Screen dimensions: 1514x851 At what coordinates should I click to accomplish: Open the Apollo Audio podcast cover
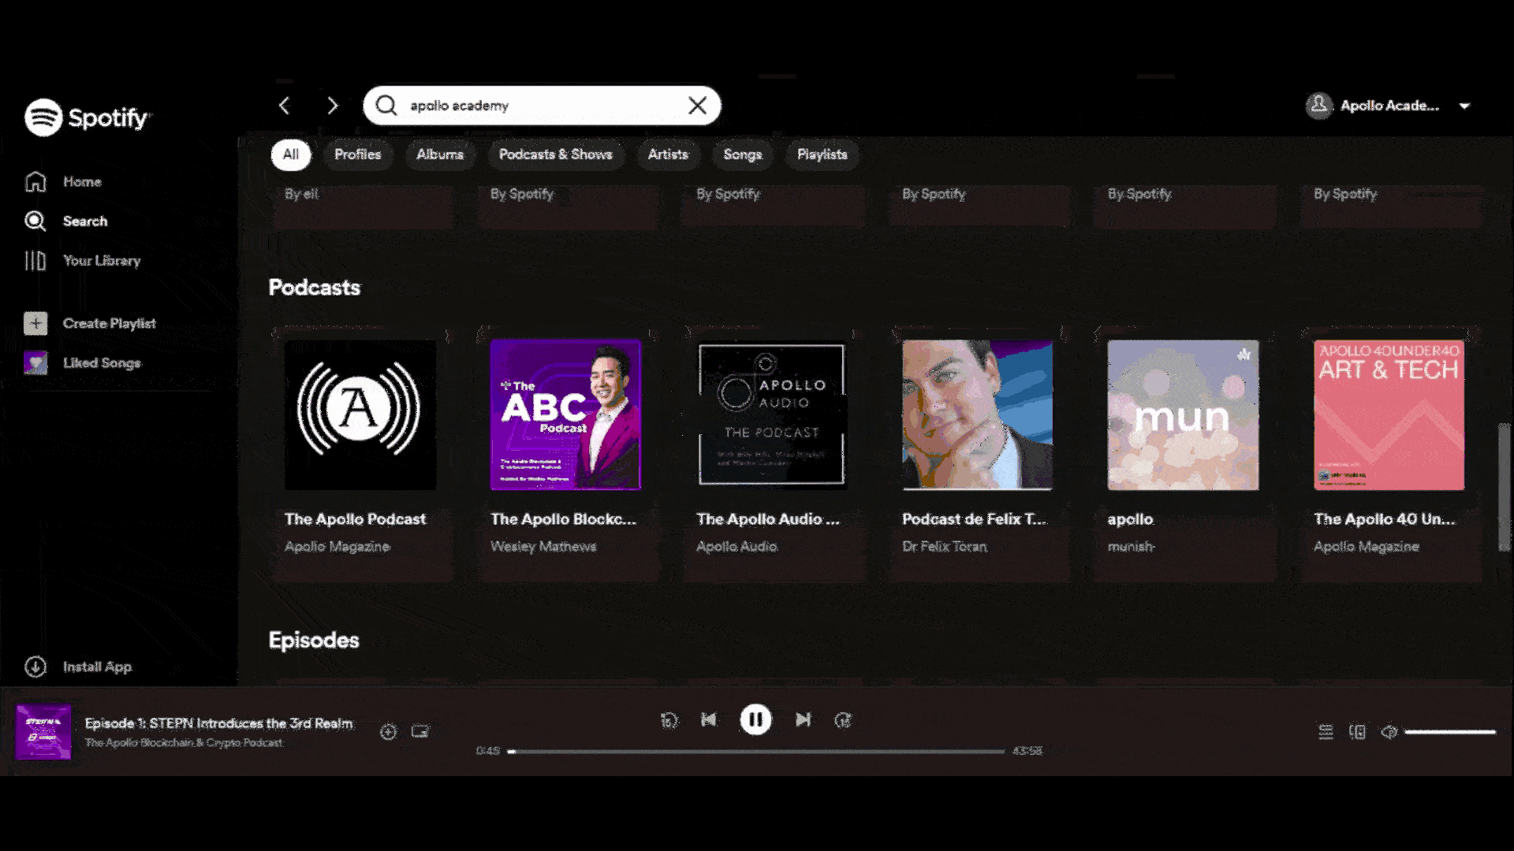[772, 415]
